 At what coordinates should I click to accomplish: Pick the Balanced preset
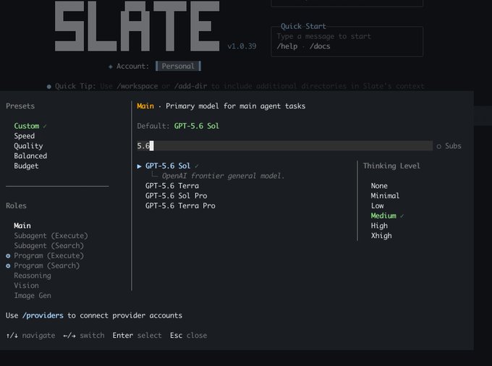click(x=30, y=156)
